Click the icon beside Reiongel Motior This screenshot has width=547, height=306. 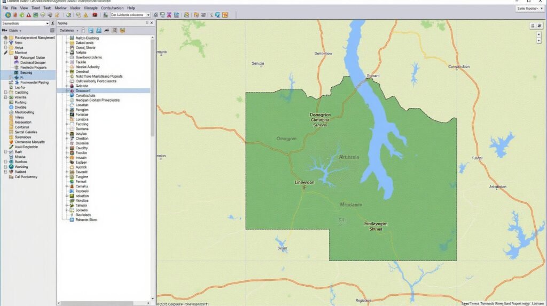click(x=16, y=58)
